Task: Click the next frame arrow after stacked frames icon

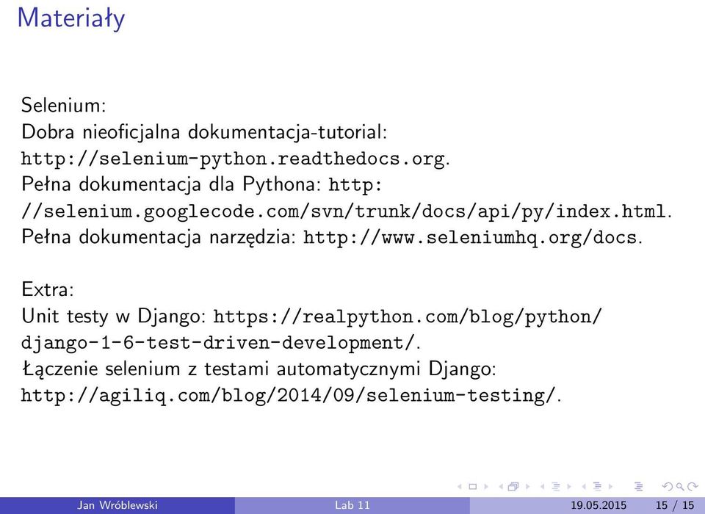Action: tap(528, 487)
